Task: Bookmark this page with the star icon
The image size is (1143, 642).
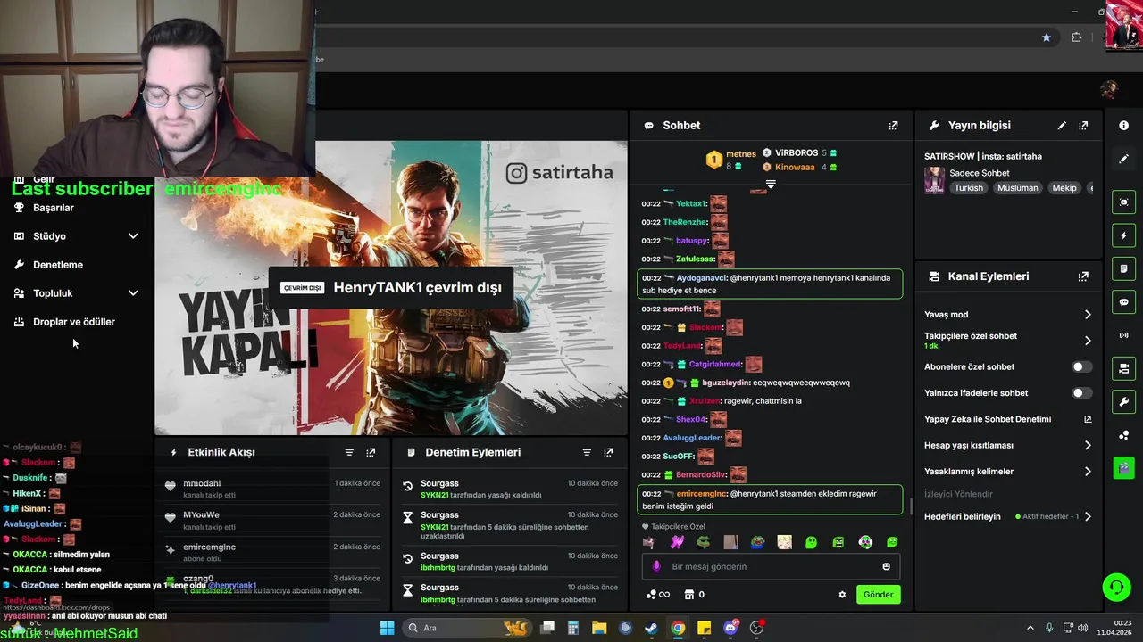Action: 1047,37
